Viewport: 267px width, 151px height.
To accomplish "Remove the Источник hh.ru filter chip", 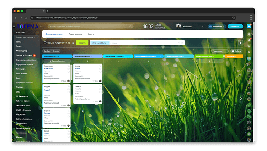I will 108,43.
